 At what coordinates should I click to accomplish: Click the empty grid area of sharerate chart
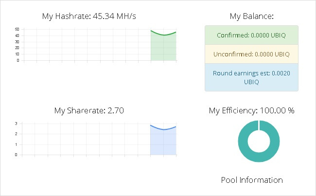click(x=86, y=139)
